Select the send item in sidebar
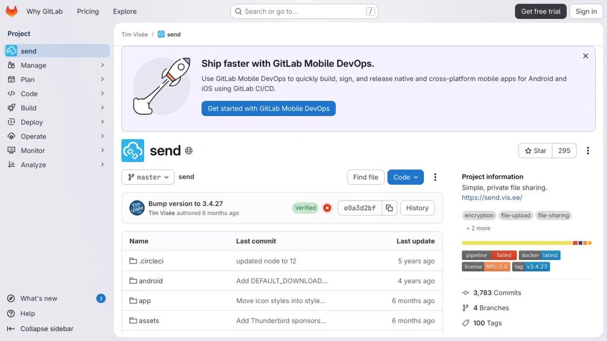Viewport: 607px width, 341px height. pos(57,51)
